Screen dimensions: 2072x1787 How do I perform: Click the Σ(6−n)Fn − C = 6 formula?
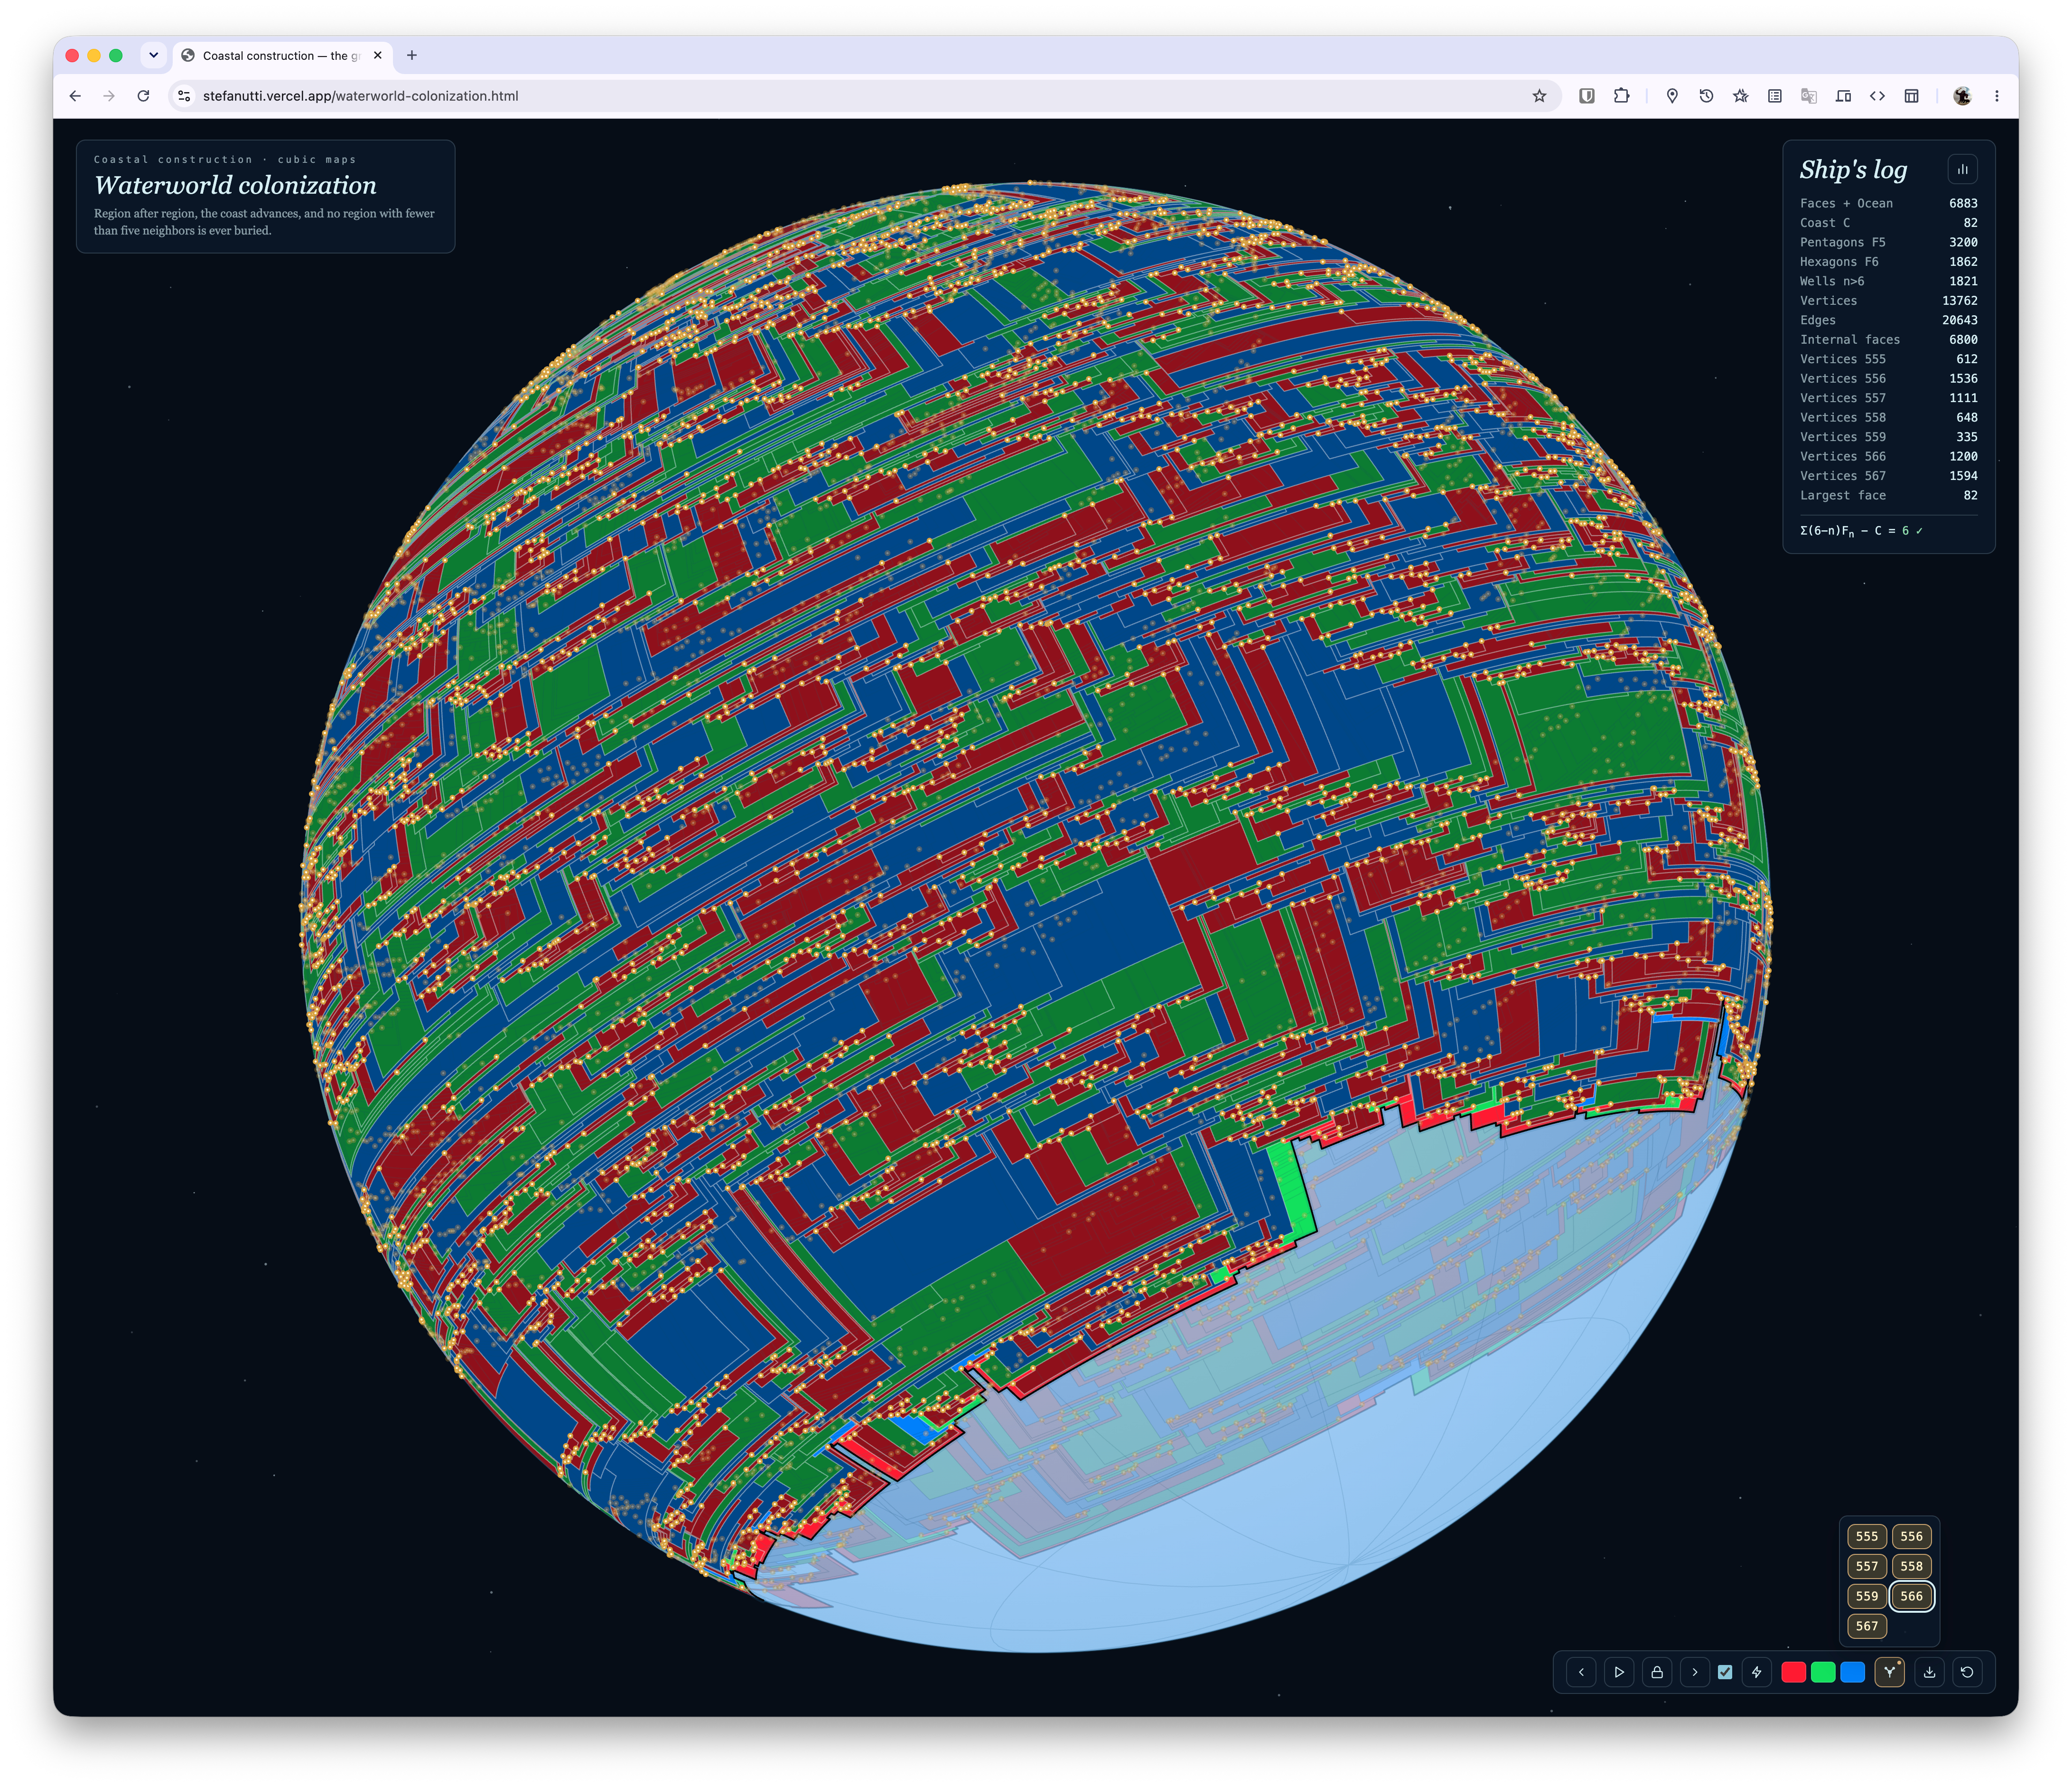[1861, 531]
